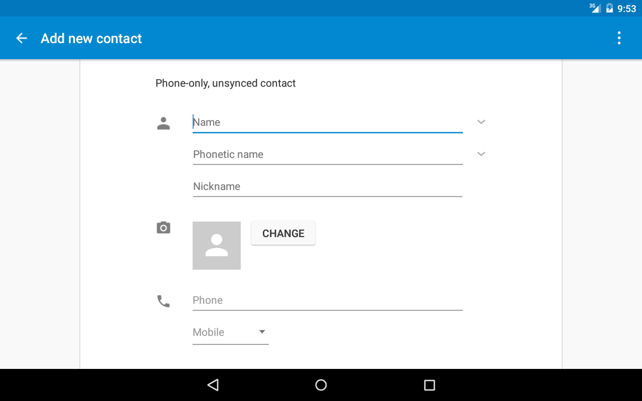642x401 pixels.
Task: Click "Phone-only, unsynced contact" label
Action: (x=226, y=83)
